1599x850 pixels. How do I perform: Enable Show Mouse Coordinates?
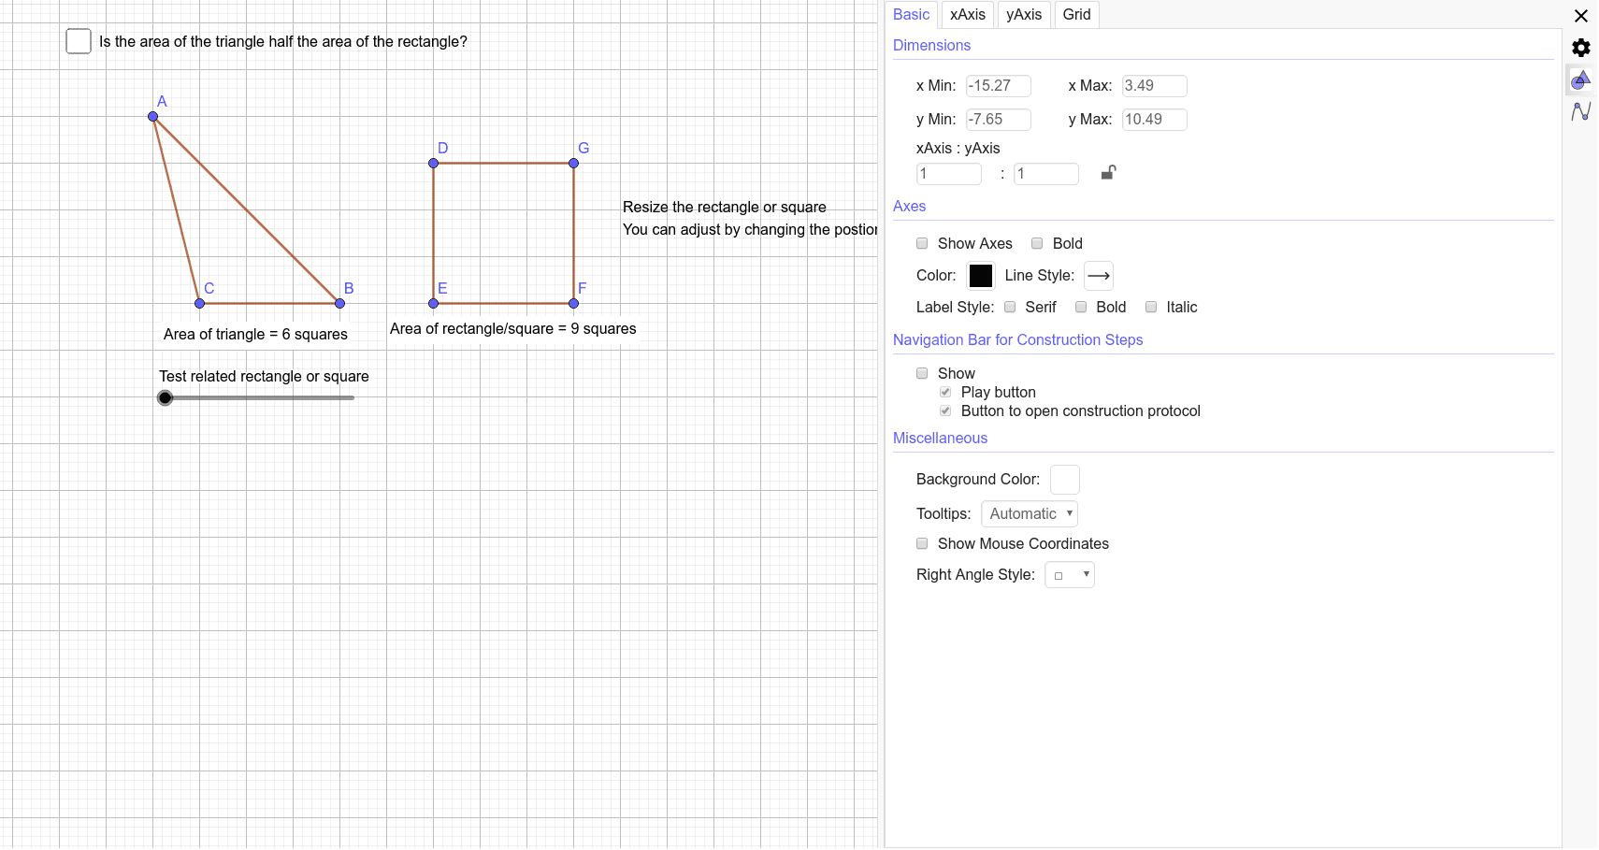[922, 543]
